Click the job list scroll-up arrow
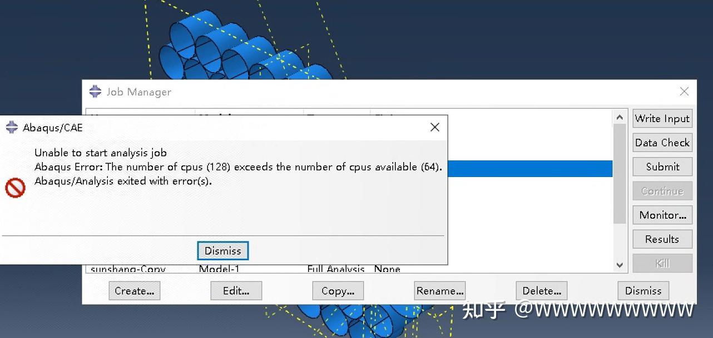This screenshot has height=338, width=713. pyautogui.click(x=620, y=117)
